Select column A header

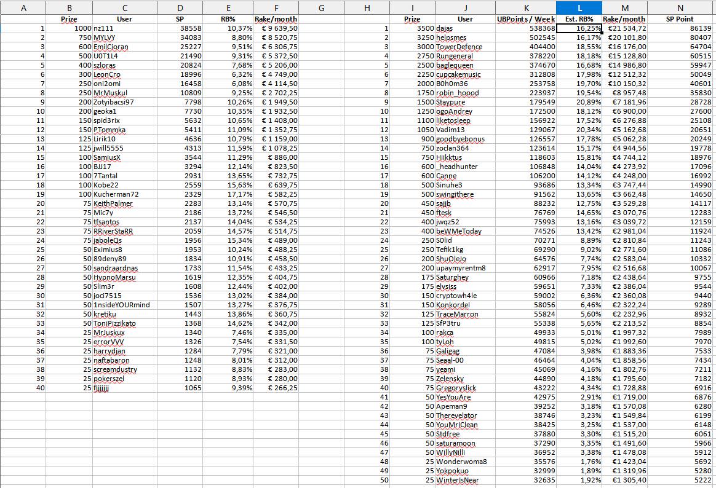point(23,8)
